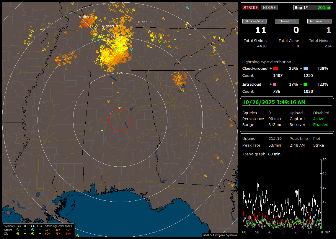Screen dimensions: 336x239
Task: Click the Recent +CG cyan legend symbol
Action: (x=32, y=230)
